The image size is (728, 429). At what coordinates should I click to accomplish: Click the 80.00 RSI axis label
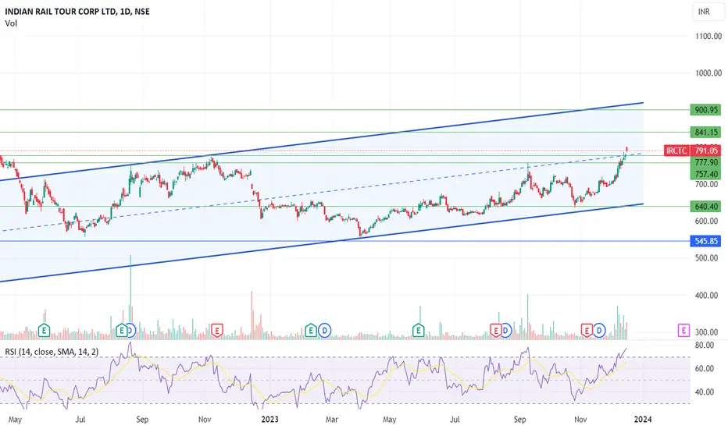705,345
